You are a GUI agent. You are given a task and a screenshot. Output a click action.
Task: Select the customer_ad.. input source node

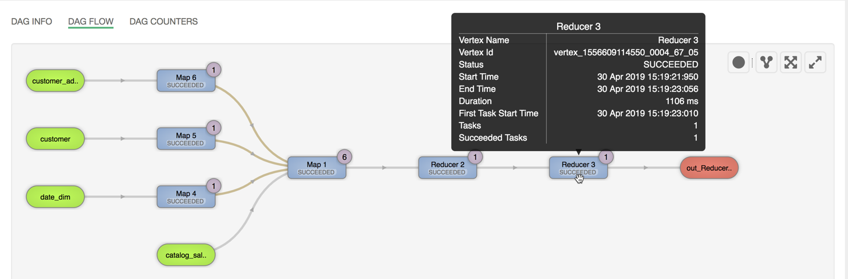(55, 81)
